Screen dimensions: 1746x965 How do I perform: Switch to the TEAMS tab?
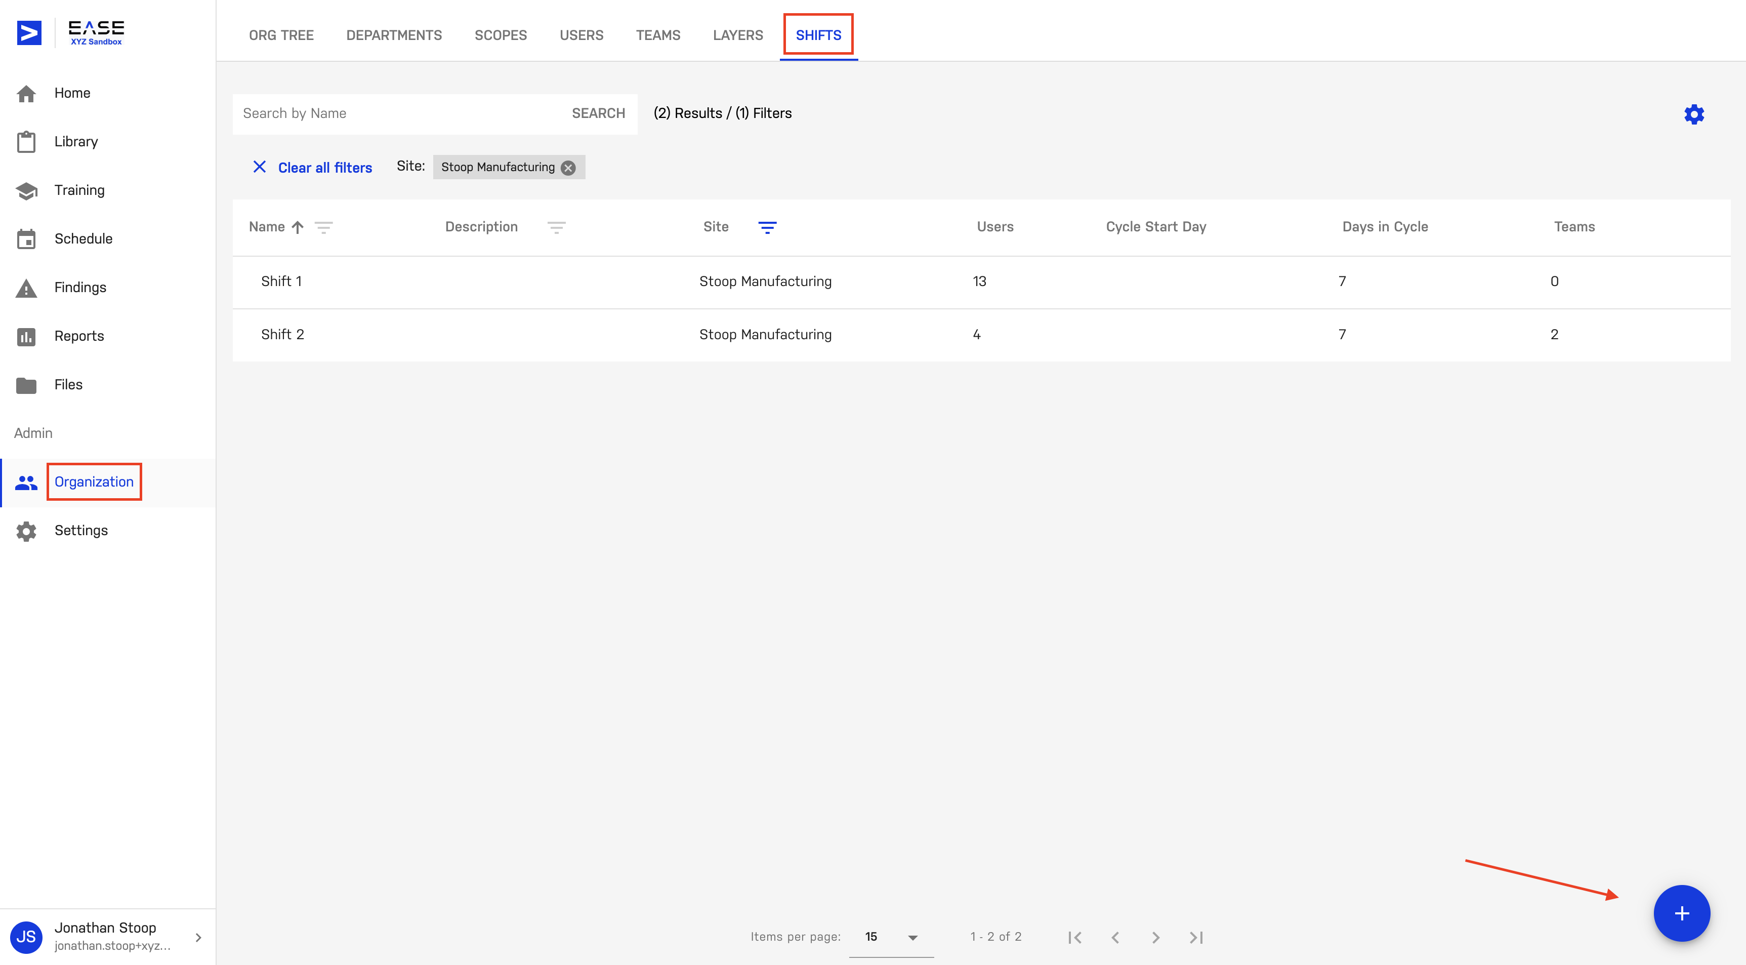click(x=657, y=35)
